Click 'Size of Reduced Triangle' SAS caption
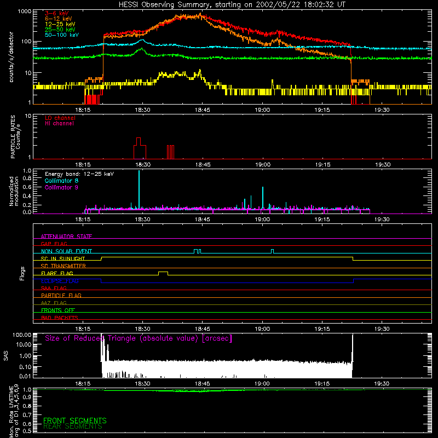 click(139, 338)
